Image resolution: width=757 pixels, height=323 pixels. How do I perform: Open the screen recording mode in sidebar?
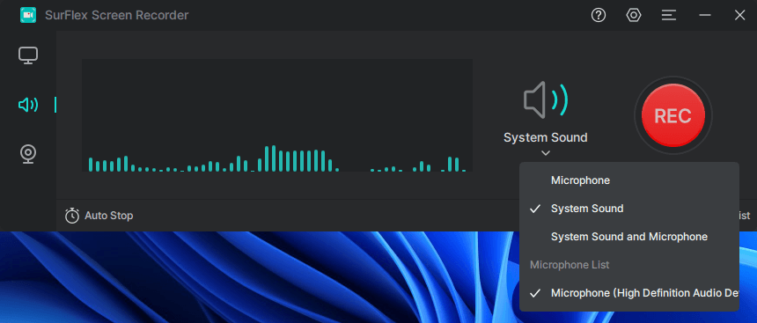[x=28, y=55]
